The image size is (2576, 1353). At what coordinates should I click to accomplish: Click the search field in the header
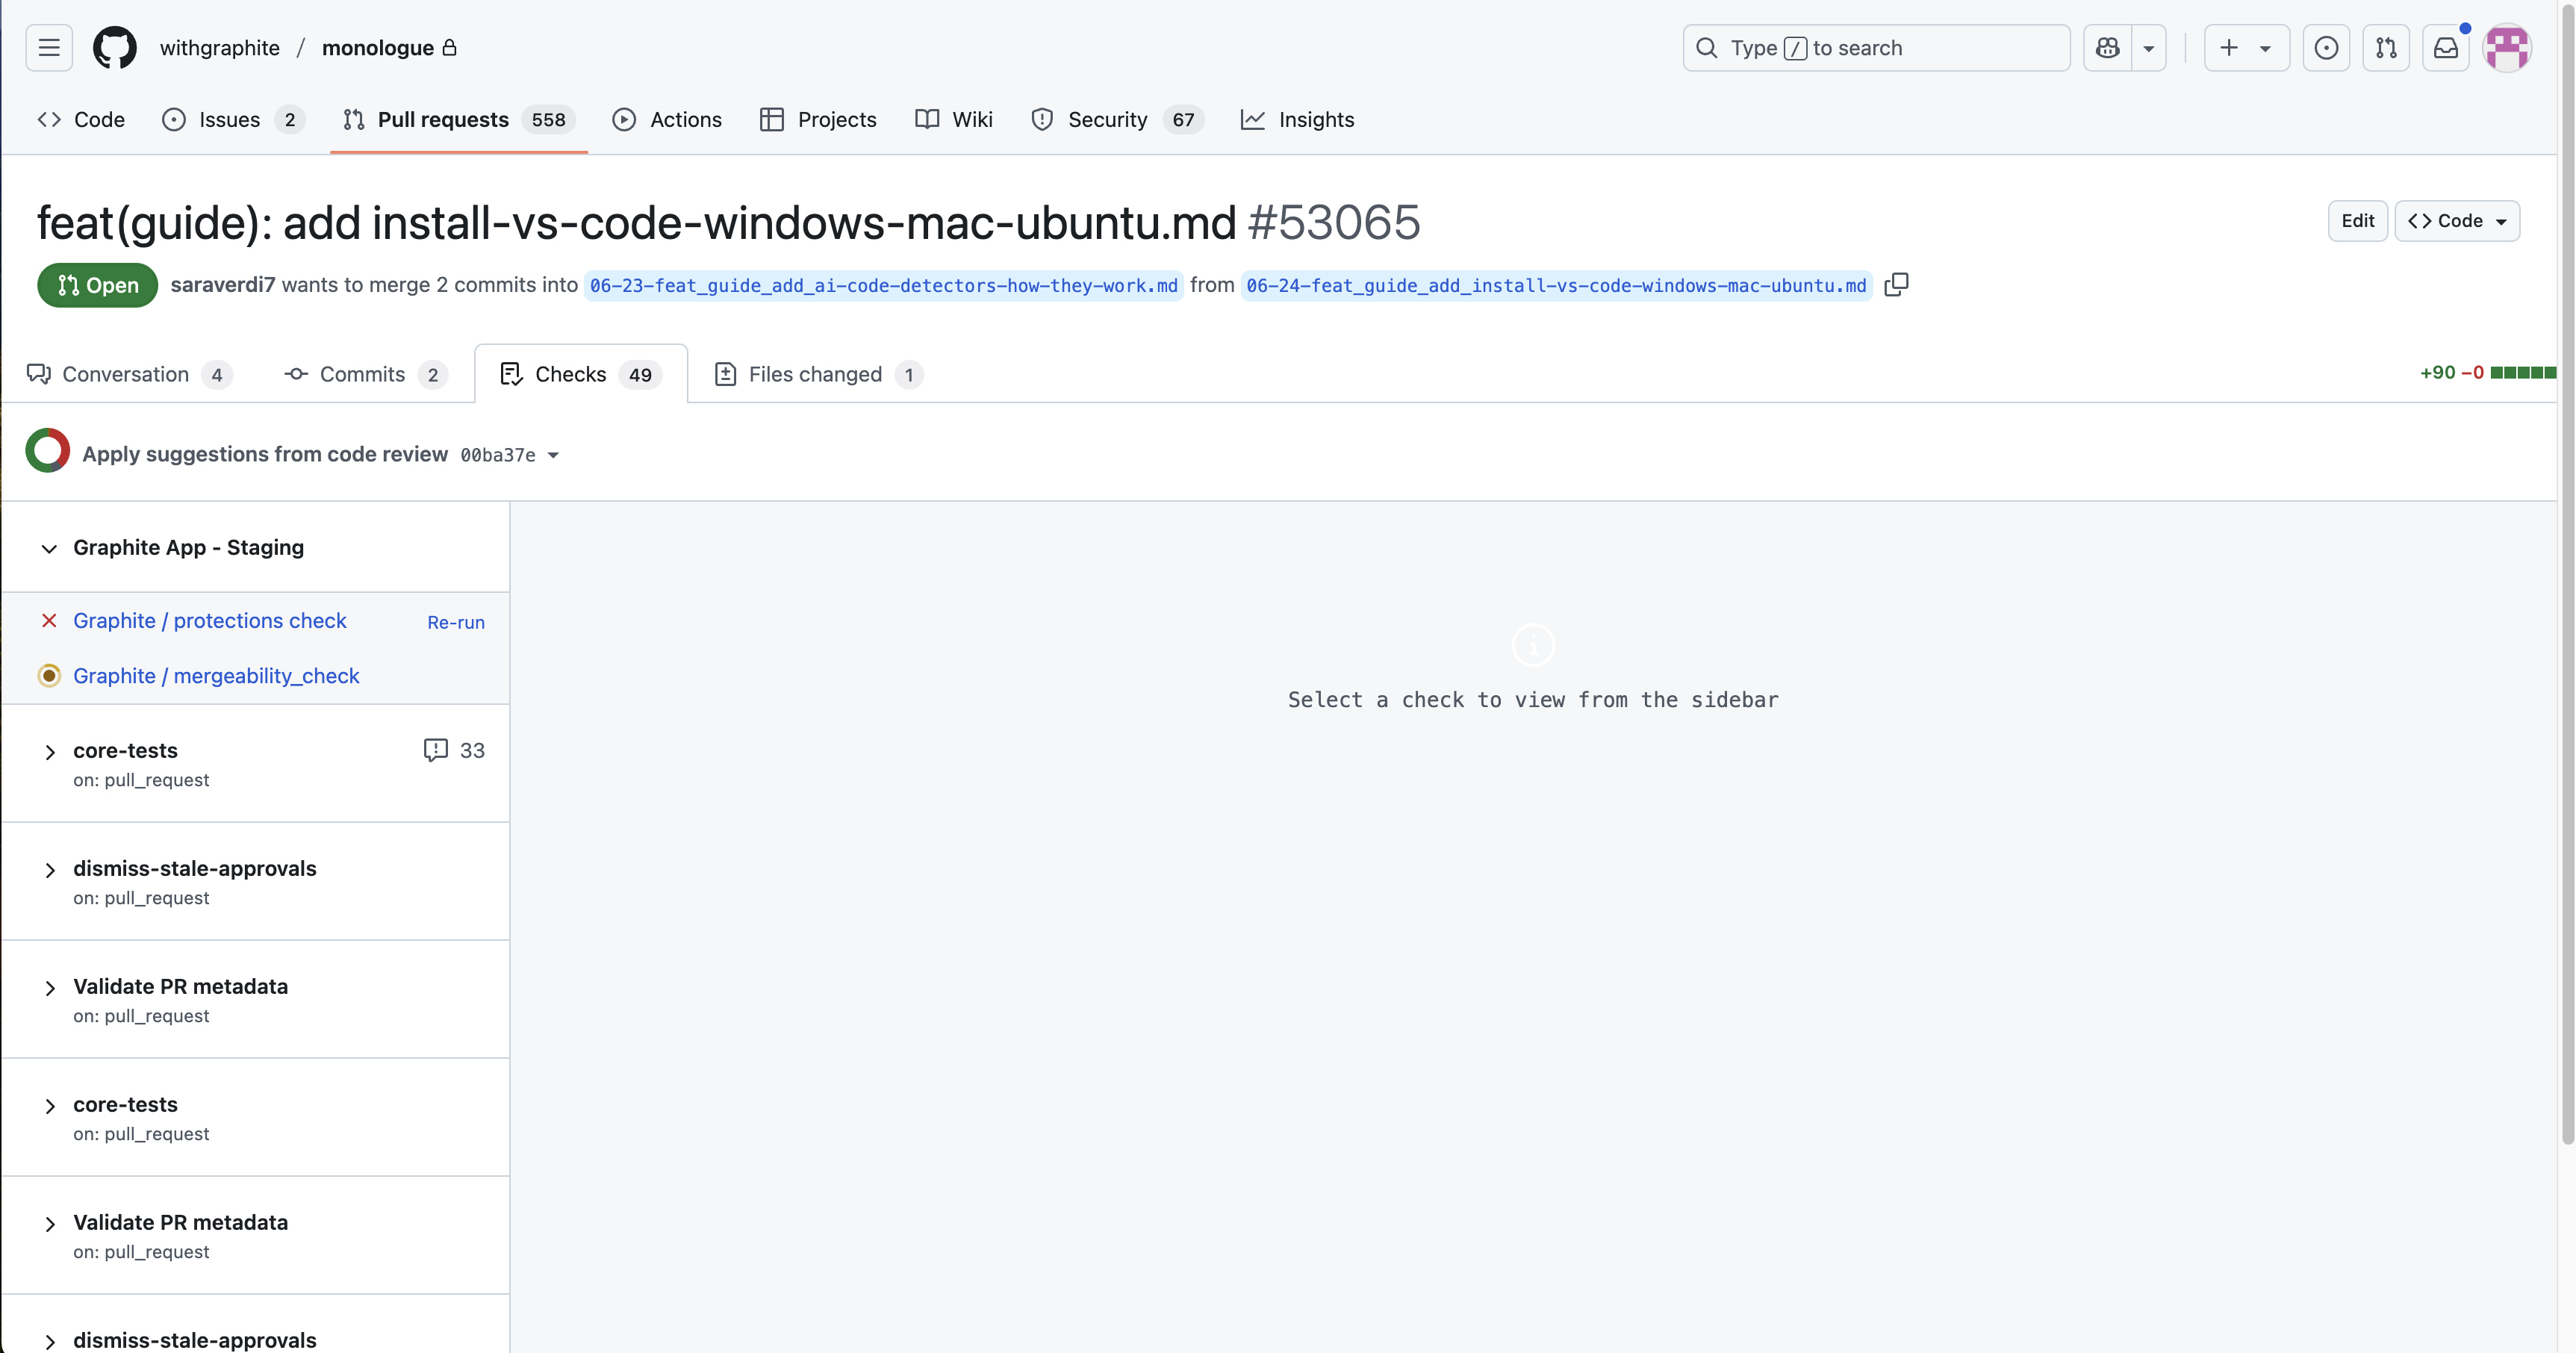point(1875,47)
